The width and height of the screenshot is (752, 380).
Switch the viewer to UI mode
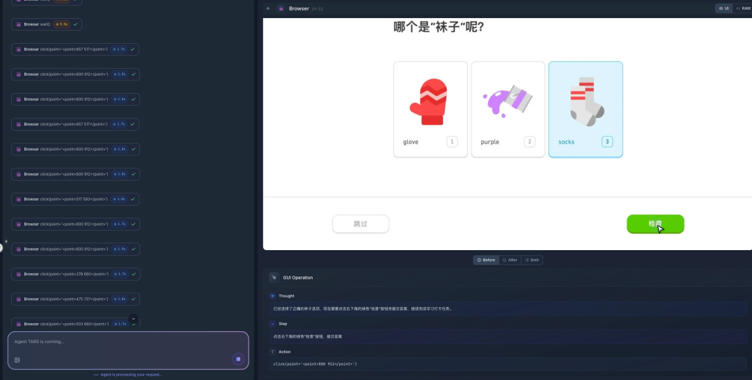(723, 8)
